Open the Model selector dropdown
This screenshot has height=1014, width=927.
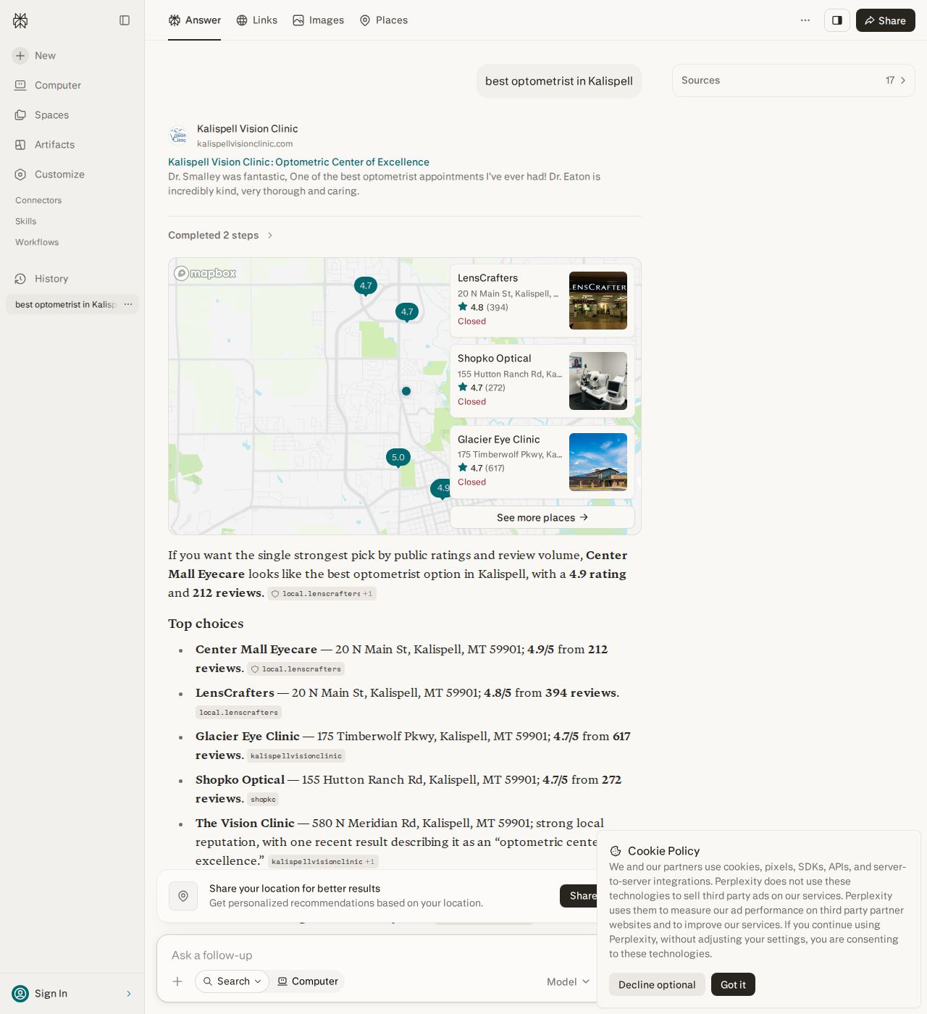[x=569, y=981]
